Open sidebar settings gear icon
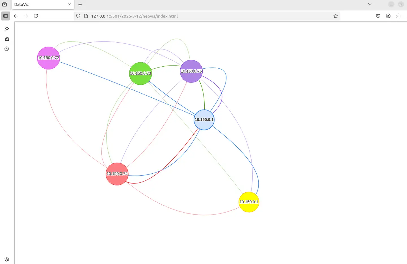This screenshot has width=407, height=264. coord(7,259)
